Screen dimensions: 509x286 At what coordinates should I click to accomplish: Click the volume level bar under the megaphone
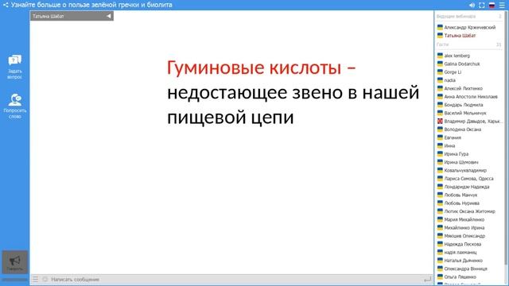pos(14,279)
